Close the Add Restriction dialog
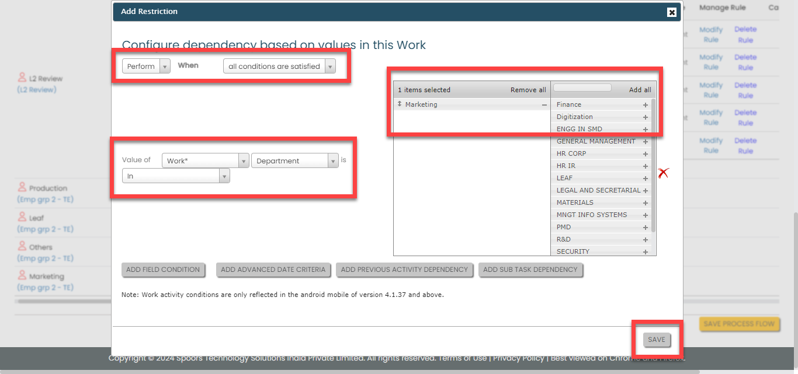Screen dimensions: 798x374 672,12
